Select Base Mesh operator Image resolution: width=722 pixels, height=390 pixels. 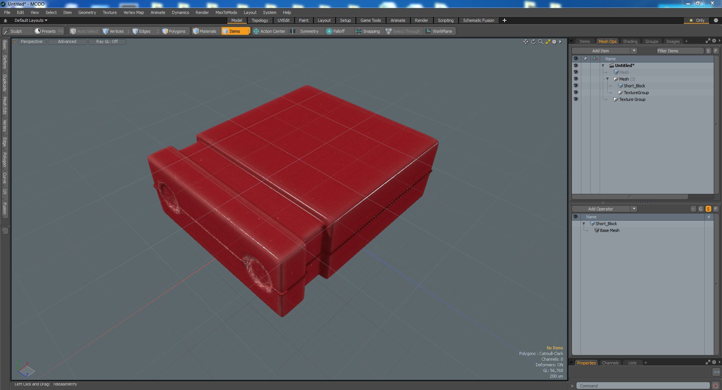(609, 230)
